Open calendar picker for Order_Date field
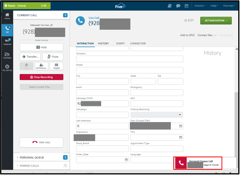Viewport: 240px width, 175px height. 126,160
